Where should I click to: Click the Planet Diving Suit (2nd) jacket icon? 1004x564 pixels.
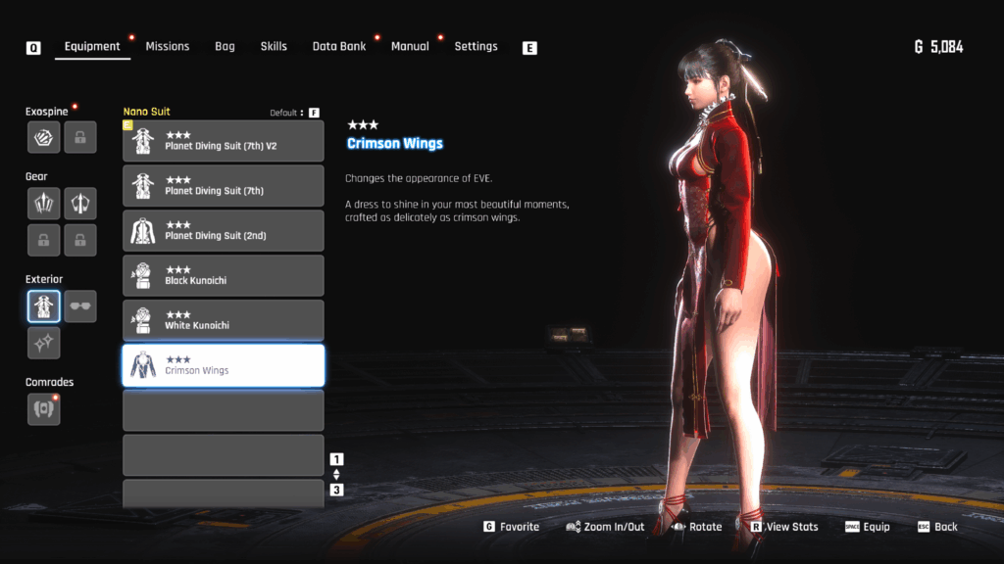point(143,231)
